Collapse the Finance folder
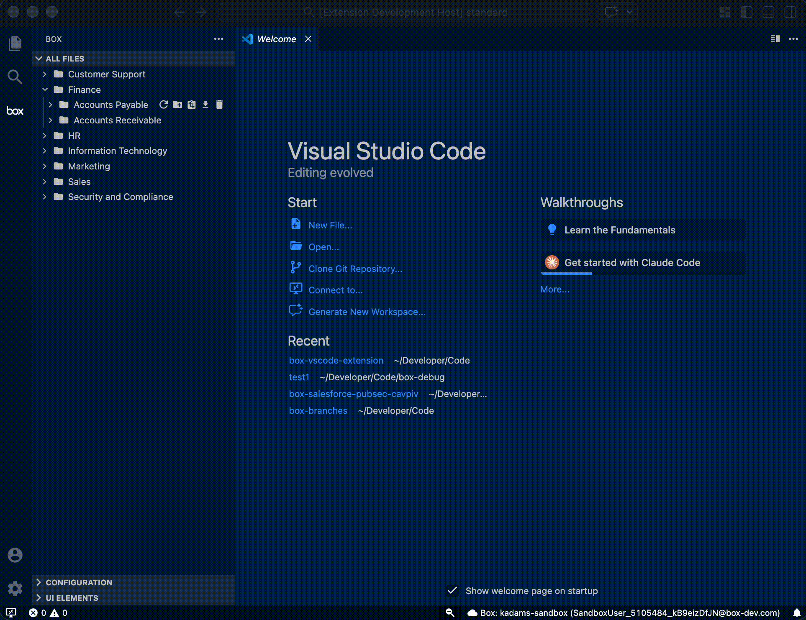This screenshot has height=620, width=806. pyautogui.click(x=45, y=90)
